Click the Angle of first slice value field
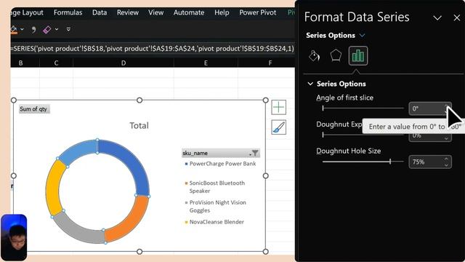The height and width of the screenshot is (262, 465). coord(430,108)
